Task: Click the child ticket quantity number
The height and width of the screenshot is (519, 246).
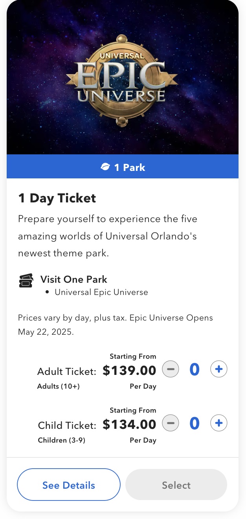Action: [195, 423]
